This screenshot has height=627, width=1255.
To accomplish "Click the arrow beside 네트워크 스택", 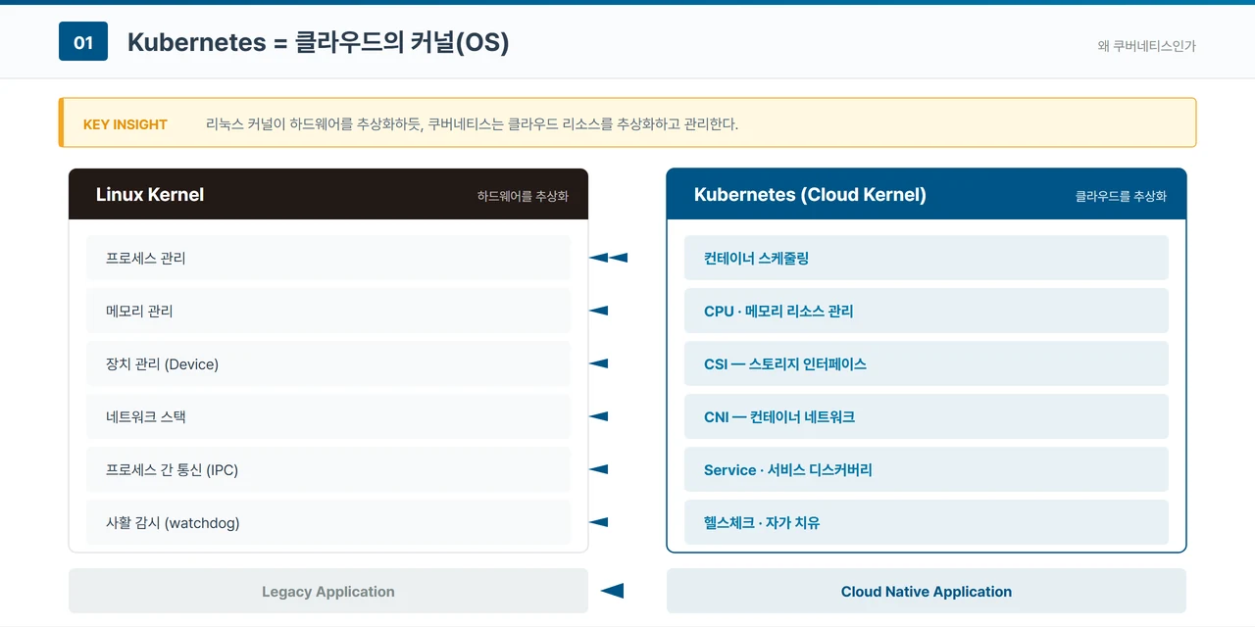I will [x=598, y=416].
